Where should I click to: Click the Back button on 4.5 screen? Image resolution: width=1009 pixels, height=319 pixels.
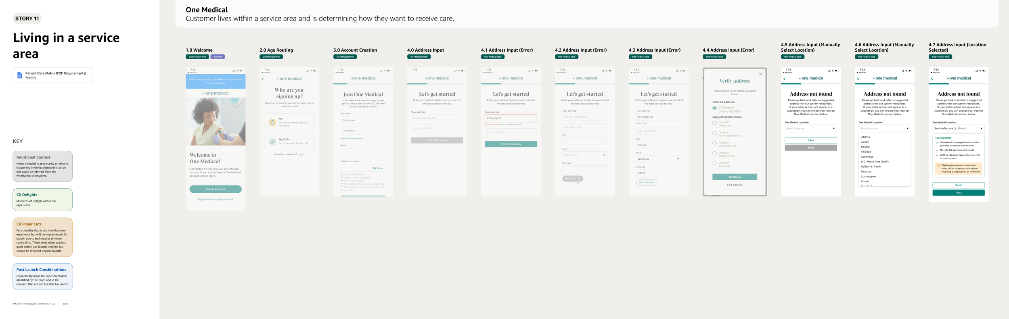[811, 140]
